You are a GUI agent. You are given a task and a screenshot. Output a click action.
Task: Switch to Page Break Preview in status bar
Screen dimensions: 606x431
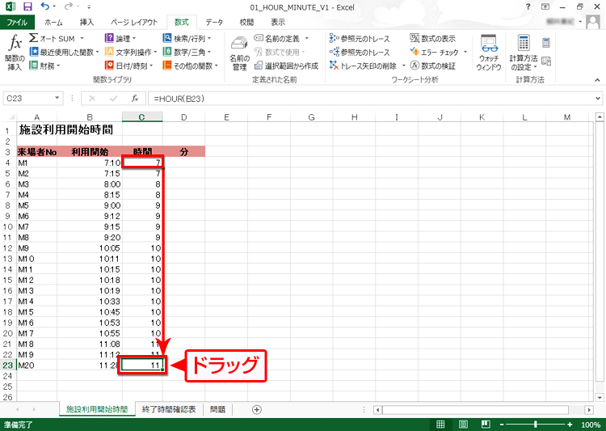click(x=486, y=425)
